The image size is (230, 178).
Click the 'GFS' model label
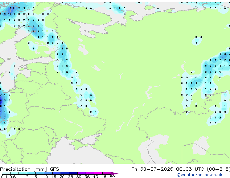click(54, 169)
